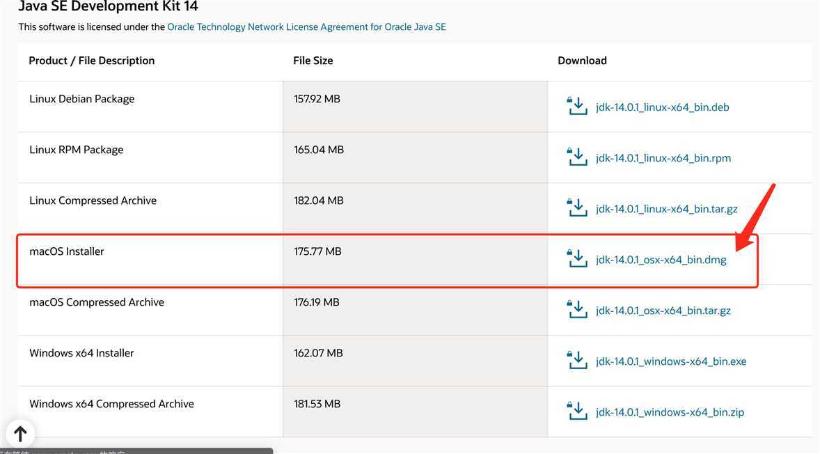820x454 pixels.
Task: Download jdk-14.0.1_osx-x64_bin.dmg file link
Action: point(661,260)
